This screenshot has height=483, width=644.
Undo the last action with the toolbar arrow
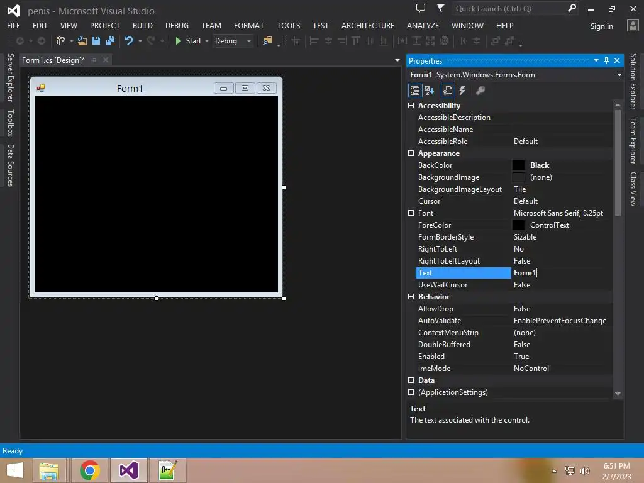tap(129, 41)
